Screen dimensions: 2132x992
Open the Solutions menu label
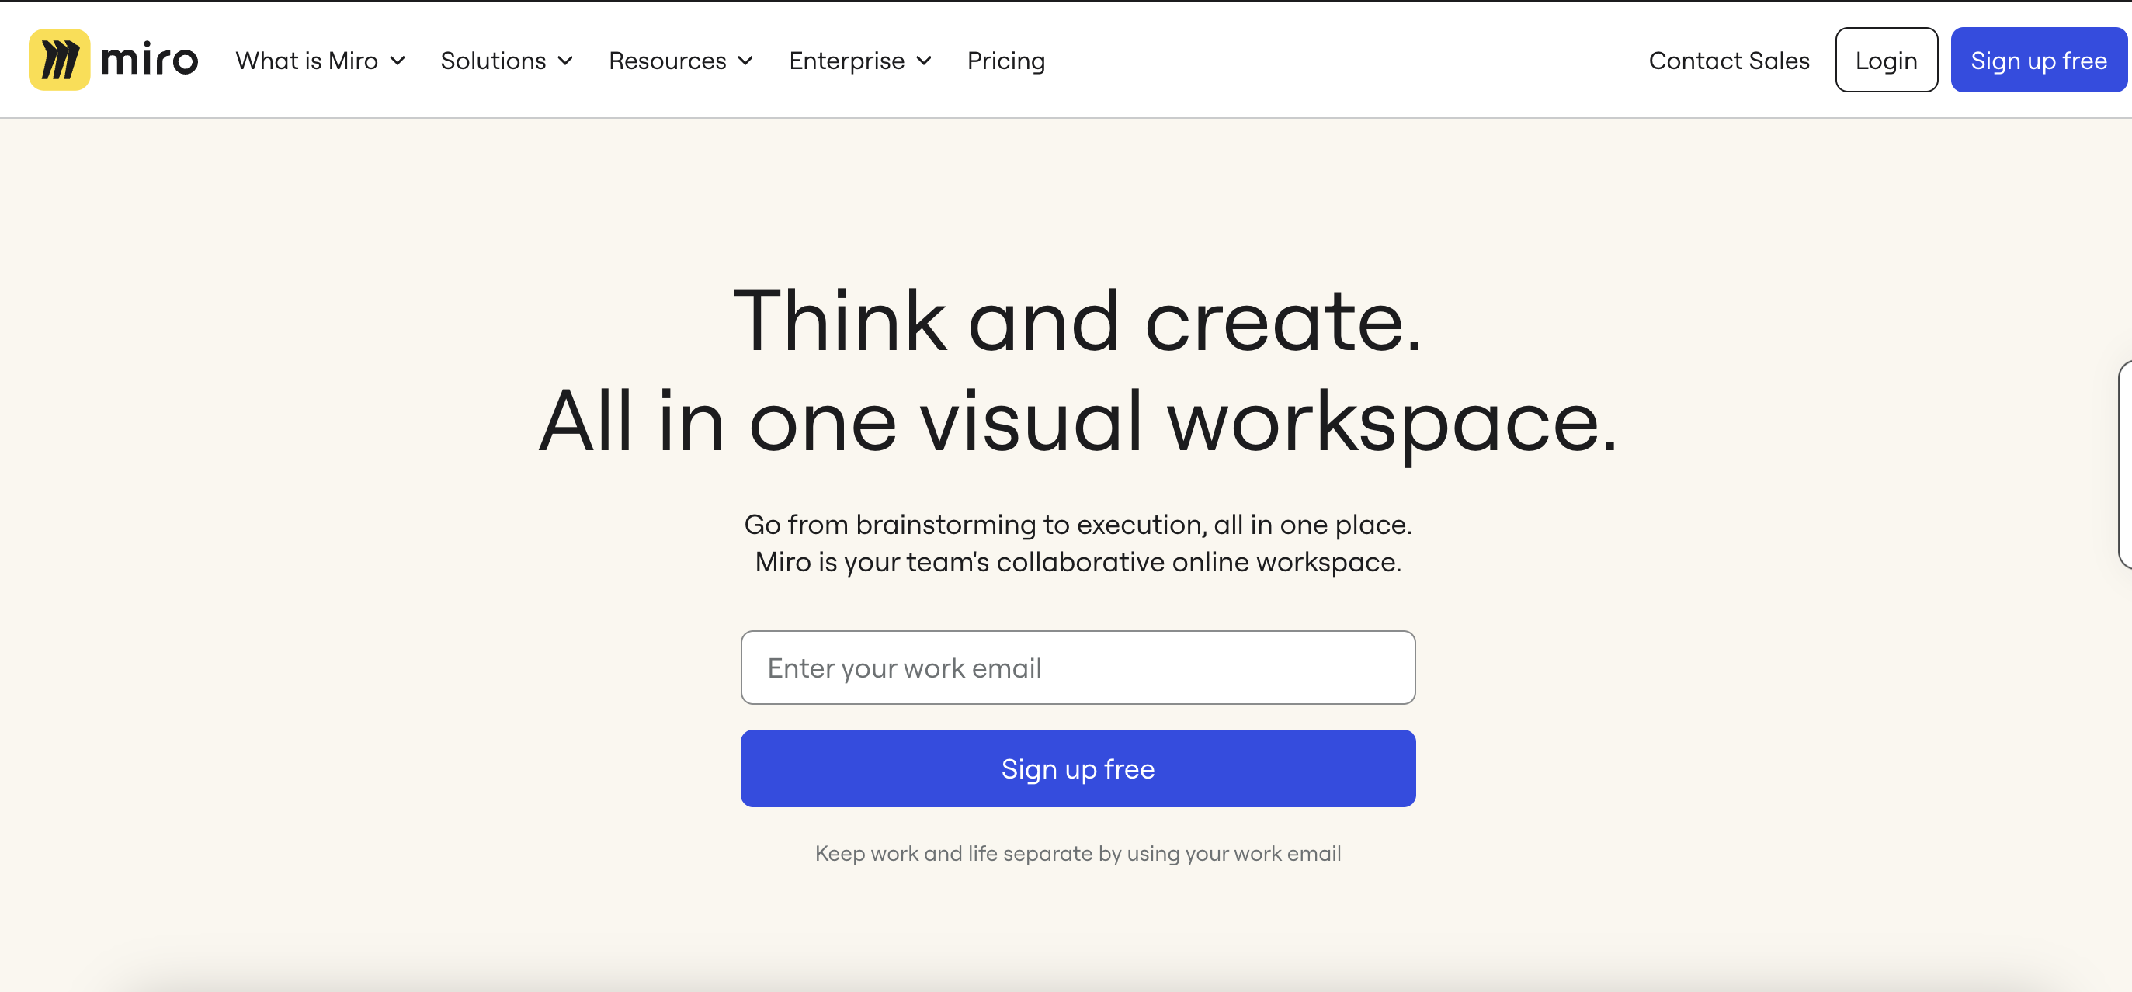[492, 61]
